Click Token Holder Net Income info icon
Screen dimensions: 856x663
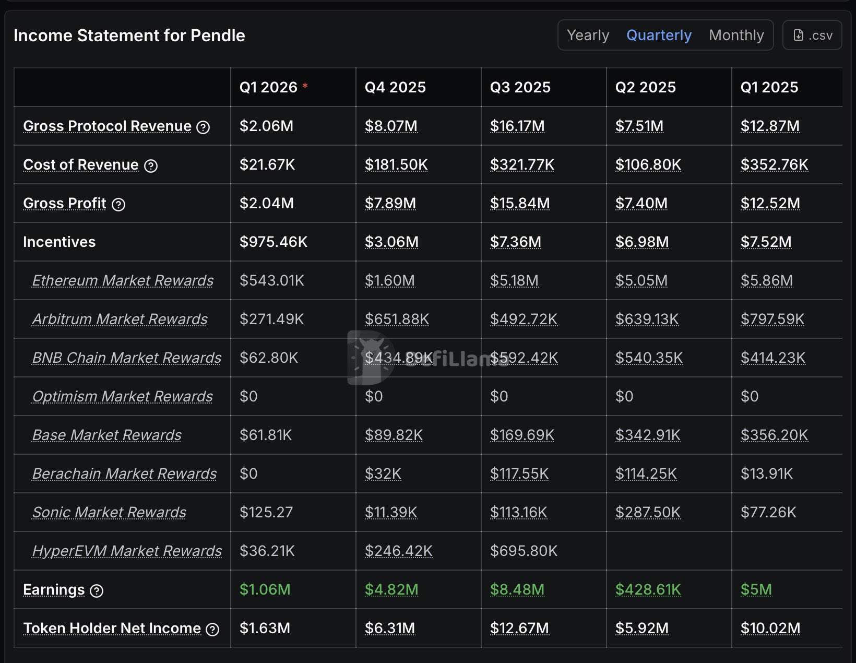coord(212,629)
